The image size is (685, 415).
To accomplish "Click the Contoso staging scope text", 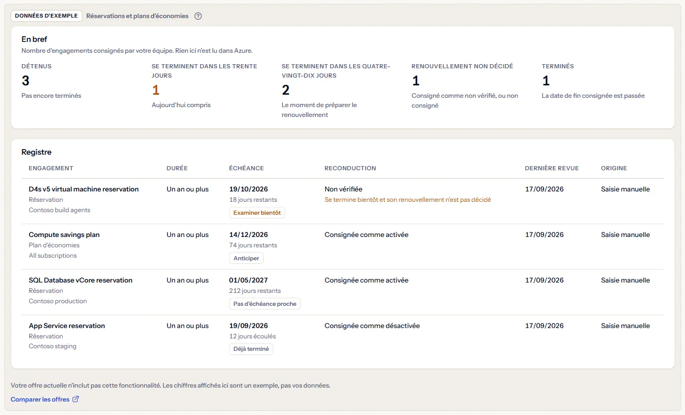I will [x=53, y=347].
